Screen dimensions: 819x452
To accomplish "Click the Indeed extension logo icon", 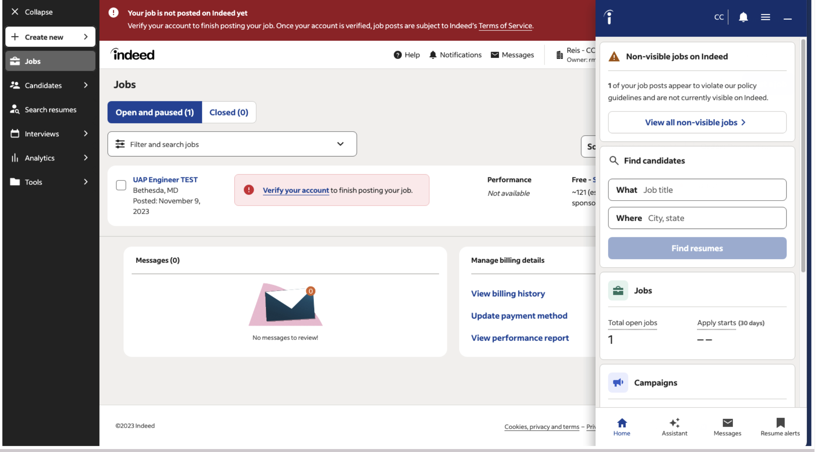I will click(609, 17).
